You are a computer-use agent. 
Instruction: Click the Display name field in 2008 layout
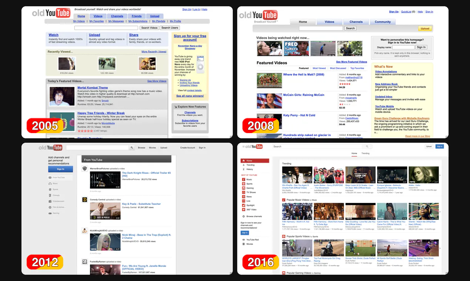pyautogui.click(x=403, y=47)
